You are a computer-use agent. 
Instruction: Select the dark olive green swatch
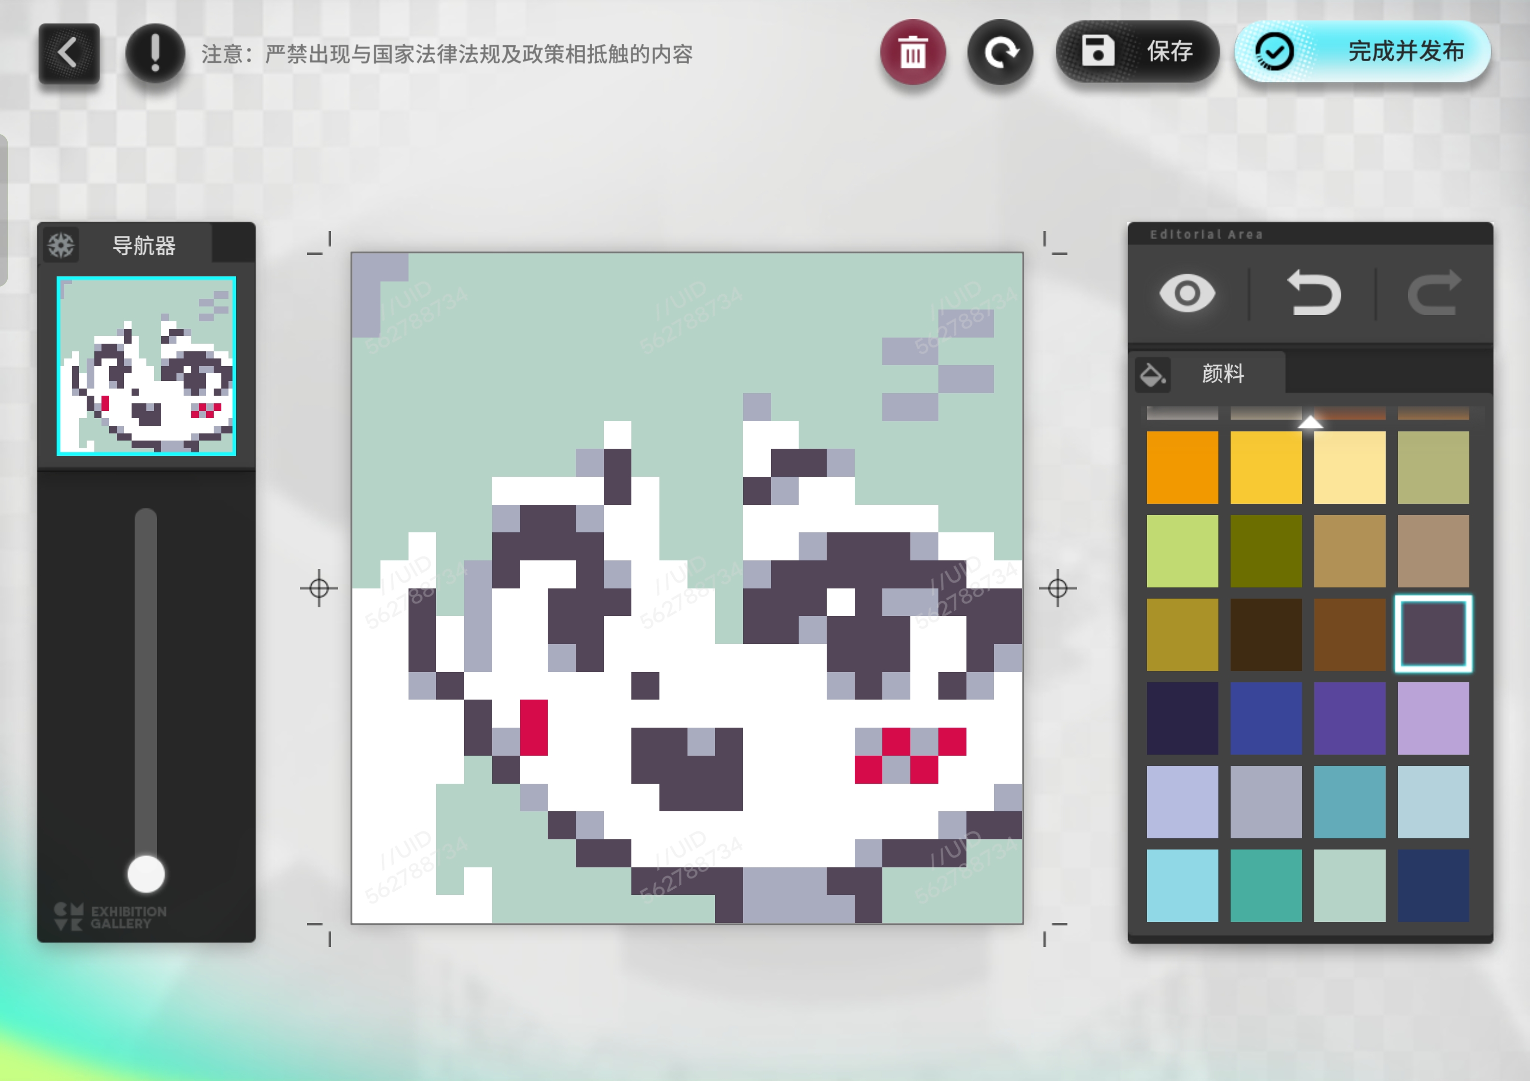click(x=1265, y=551)
